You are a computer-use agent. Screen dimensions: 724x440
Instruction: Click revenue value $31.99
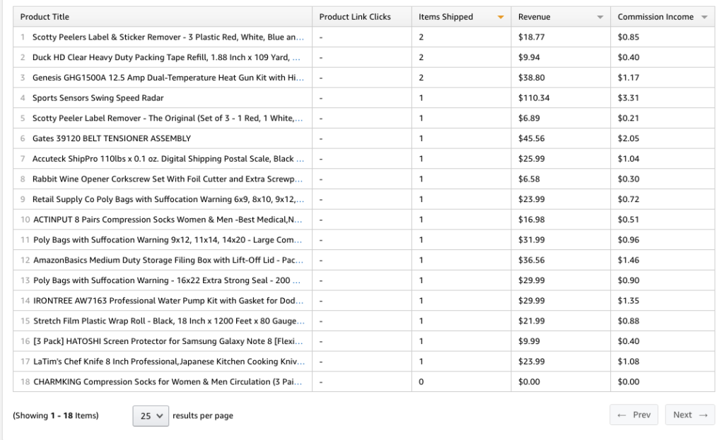point(532,240)
